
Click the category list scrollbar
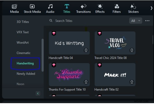point(42,55)
